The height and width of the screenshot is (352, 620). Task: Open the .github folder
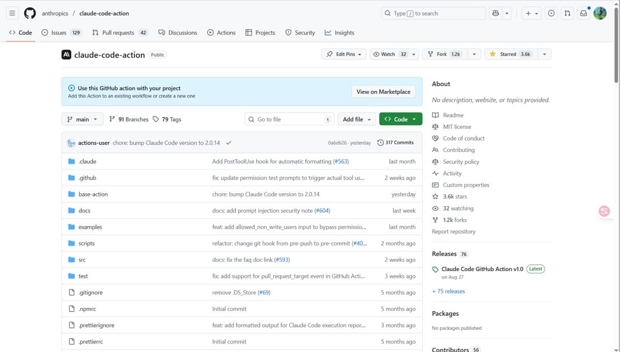[87, 178]
